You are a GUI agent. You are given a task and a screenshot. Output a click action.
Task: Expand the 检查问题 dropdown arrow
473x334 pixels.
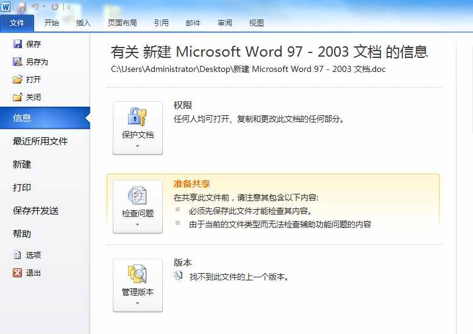(138, 225)
